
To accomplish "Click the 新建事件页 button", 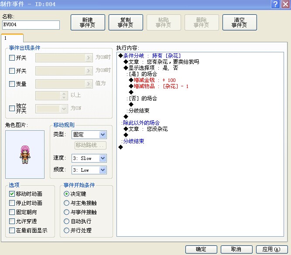I will pos(88,22).
